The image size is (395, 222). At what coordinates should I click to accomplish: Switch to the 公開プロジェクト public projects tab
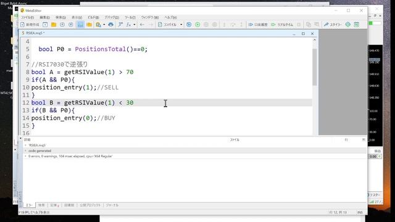(x=90, y=205)
